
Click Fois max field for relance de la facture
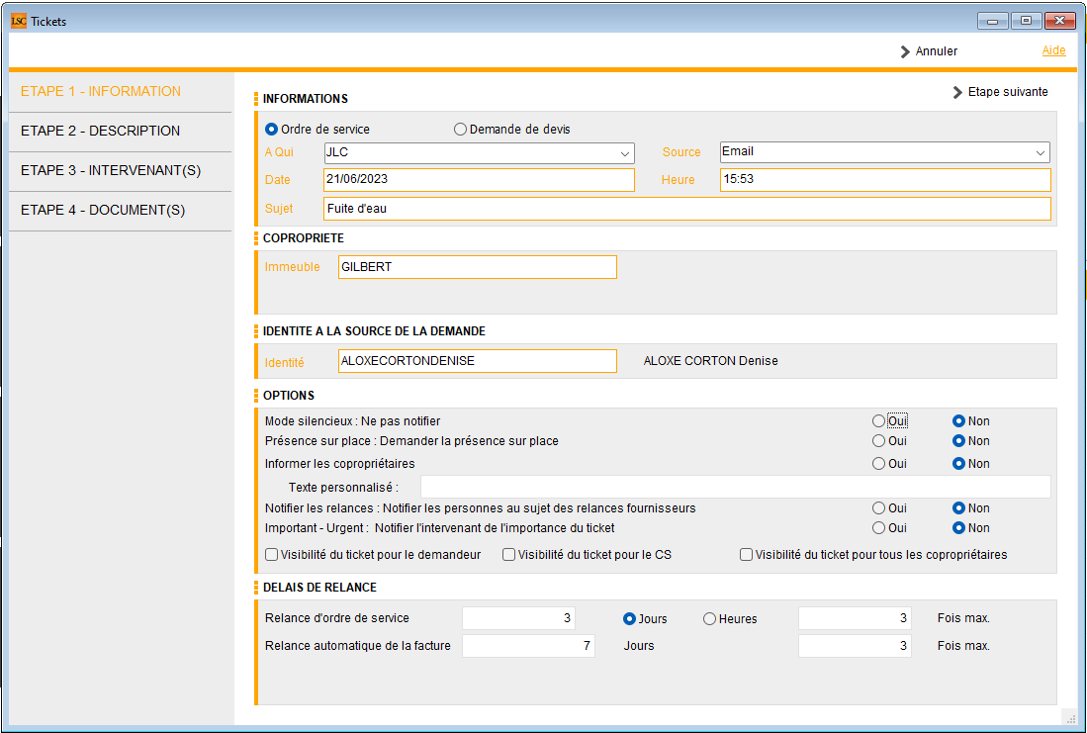coord(855,646)
